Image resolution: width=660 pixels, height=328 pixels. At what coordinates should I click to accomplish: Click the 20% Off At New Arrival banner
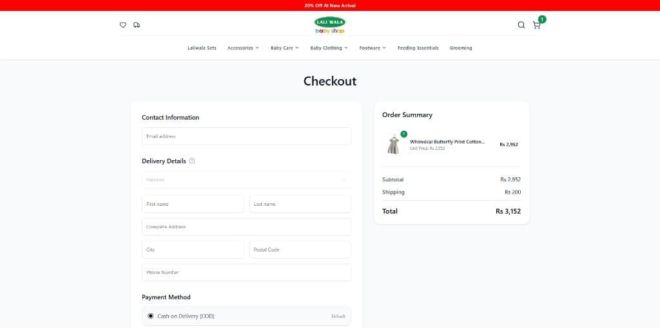coord(330,5)
